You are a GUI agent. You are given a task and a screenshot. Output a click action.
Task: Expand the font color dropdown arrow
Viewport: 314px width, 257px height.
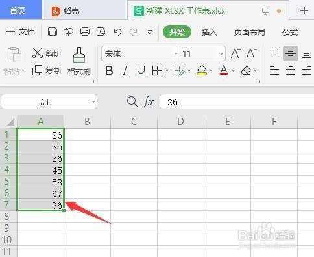233,70
